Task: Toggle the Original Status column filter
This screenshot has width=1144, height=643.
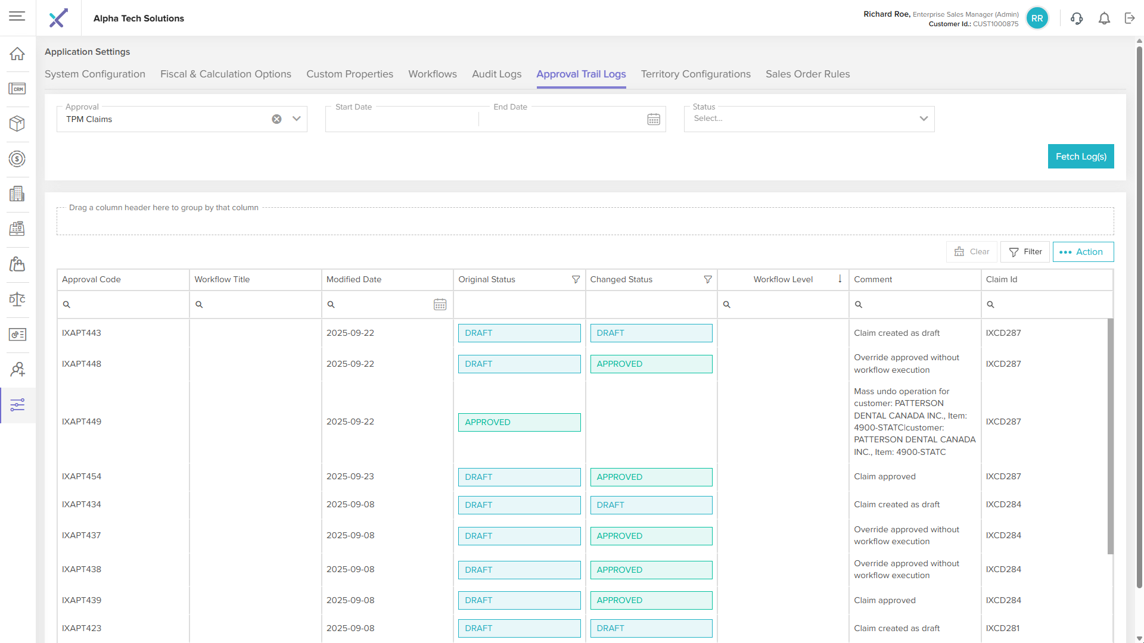Action: pos(576,279)
